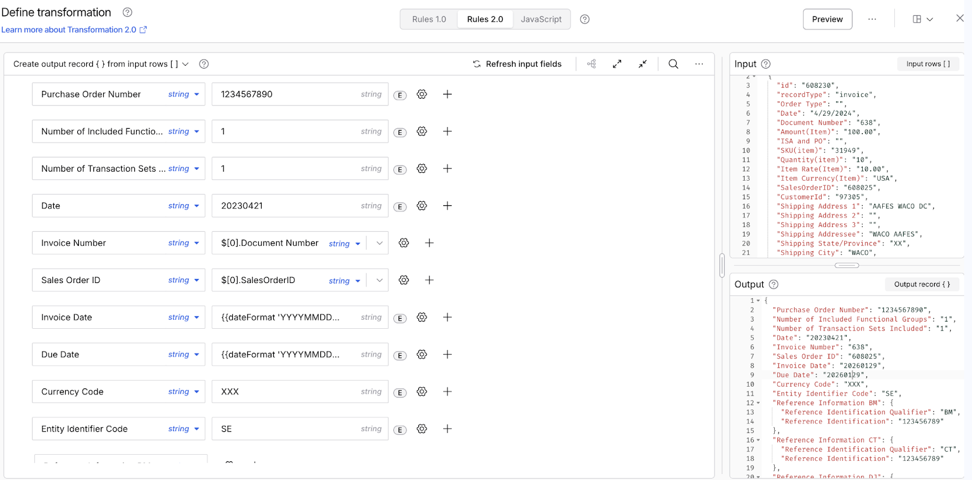
Task: Add row after Sales Order ID
Action: click(x=429, y=280)
